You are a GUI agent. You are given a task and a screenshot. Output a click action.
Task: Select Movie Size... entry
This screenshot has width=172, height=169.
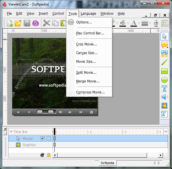(86, 62)
